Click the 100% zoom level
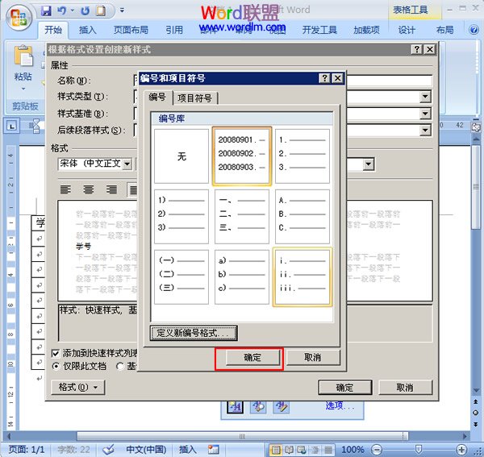 [x=353, y=450]
